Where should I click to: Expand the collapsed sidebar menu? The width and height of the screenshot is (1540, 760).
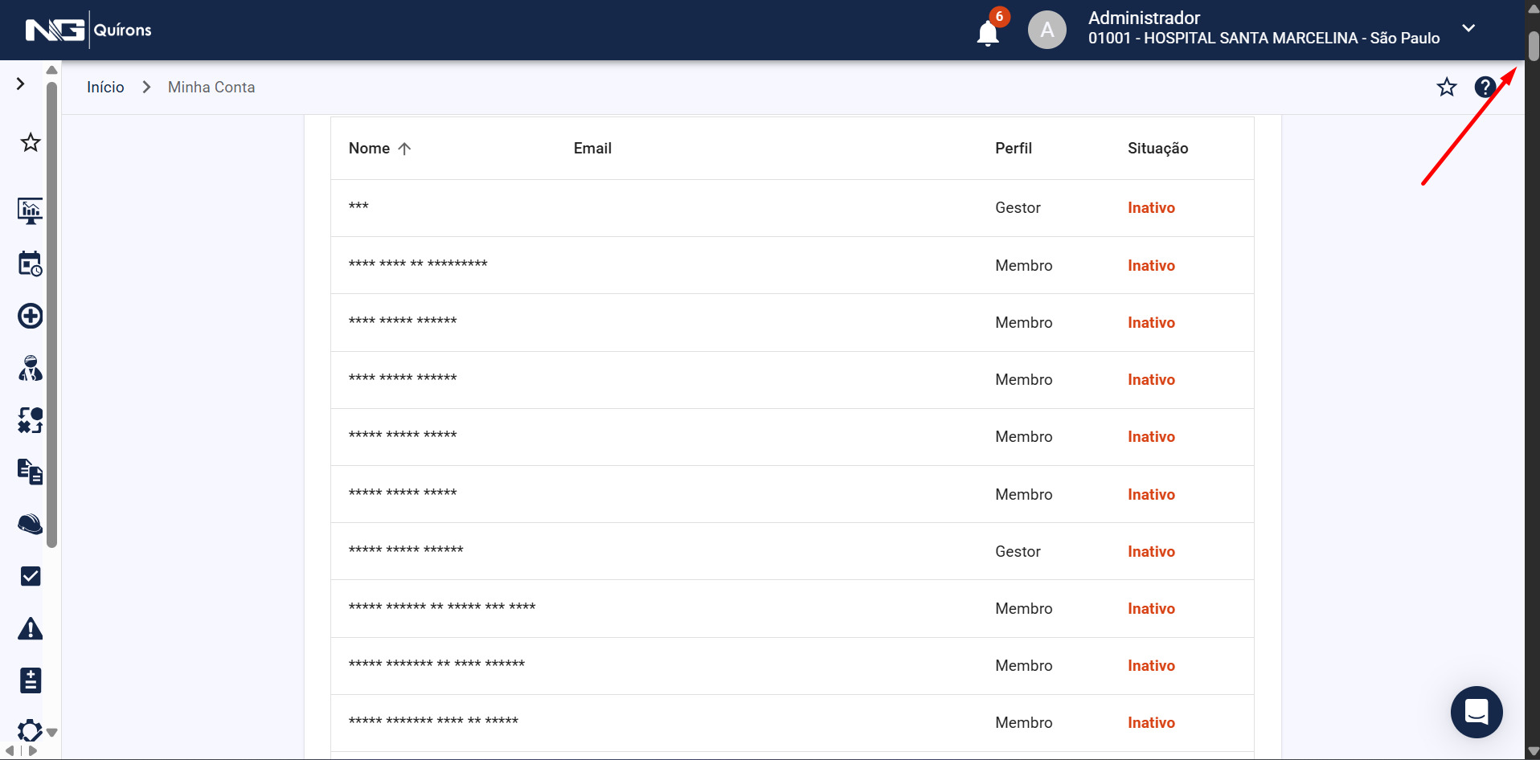[21, 84]
